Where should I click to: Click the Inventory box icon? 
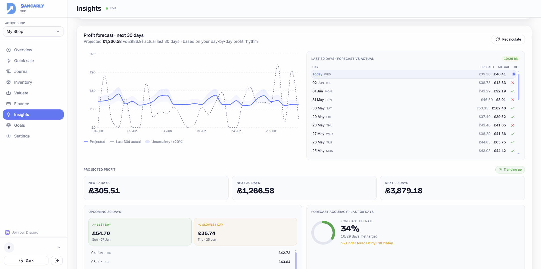point(9,82)
